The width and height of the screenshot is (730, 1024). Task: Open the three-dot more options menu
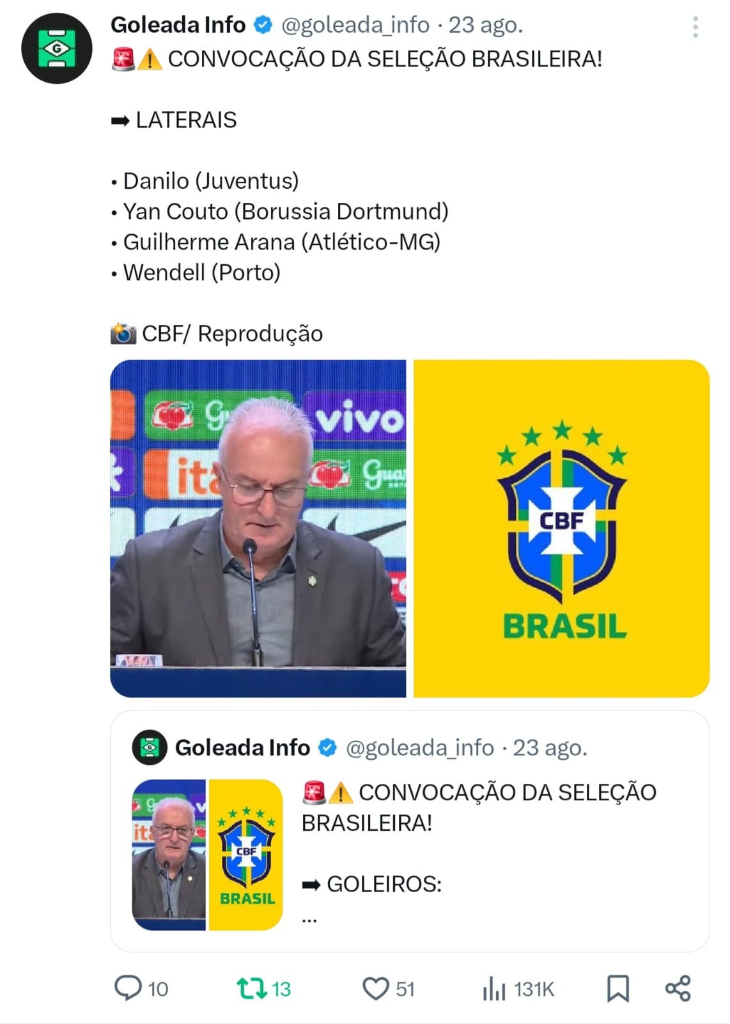(x=695, y=27)
